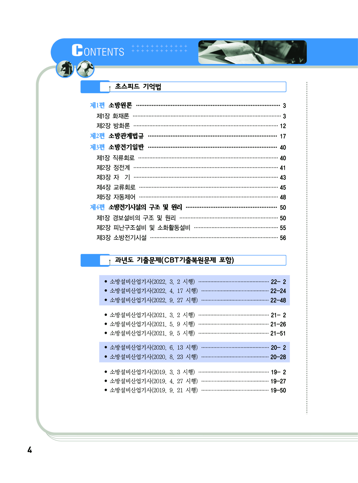Screen dimensions: 358x483
Task: Open 소방설비산업기사(2019. 3. 3 시행)
Action: [x=195, y=372]
